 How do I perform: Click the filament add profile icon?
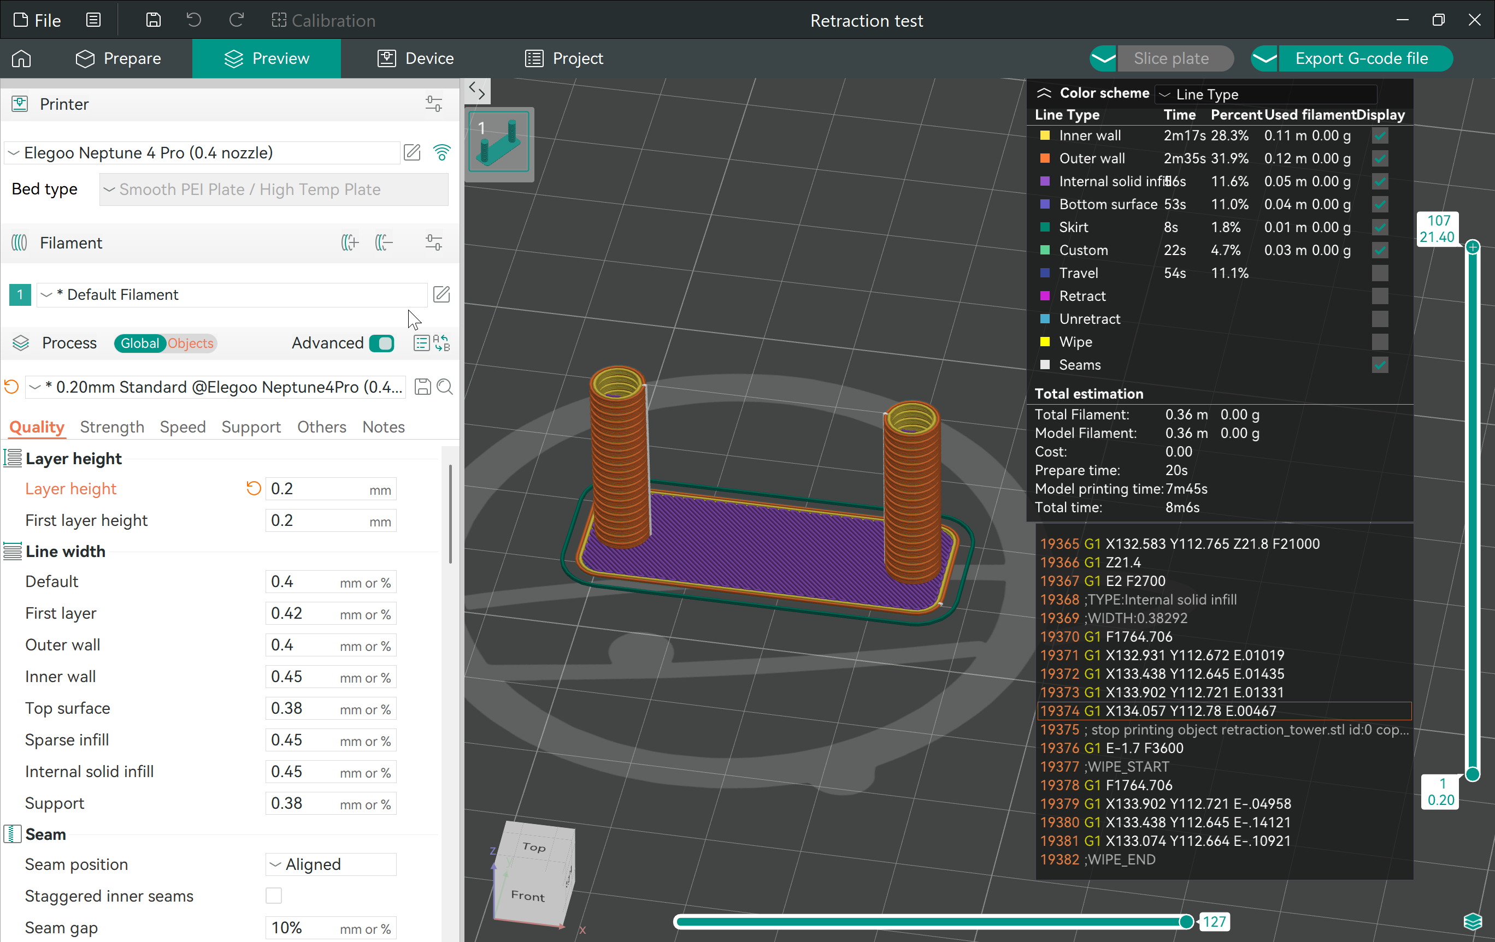[350, 242]
